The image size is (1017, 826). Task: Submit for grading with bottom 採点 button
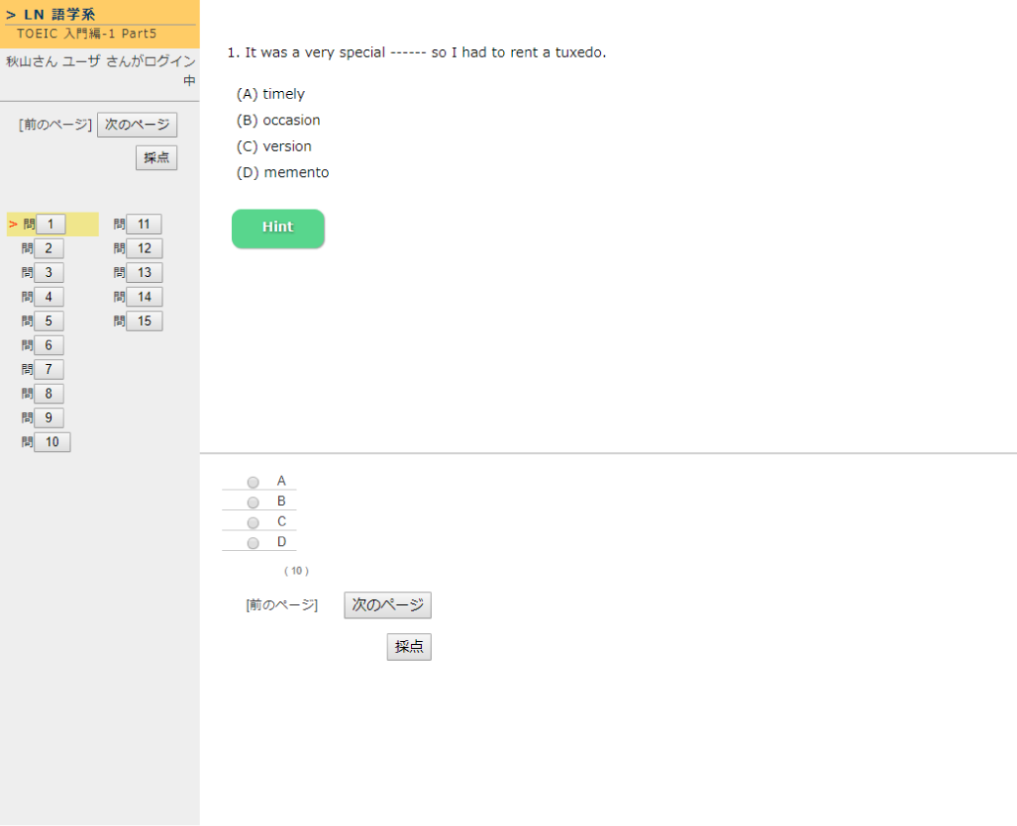pos(409,647)
